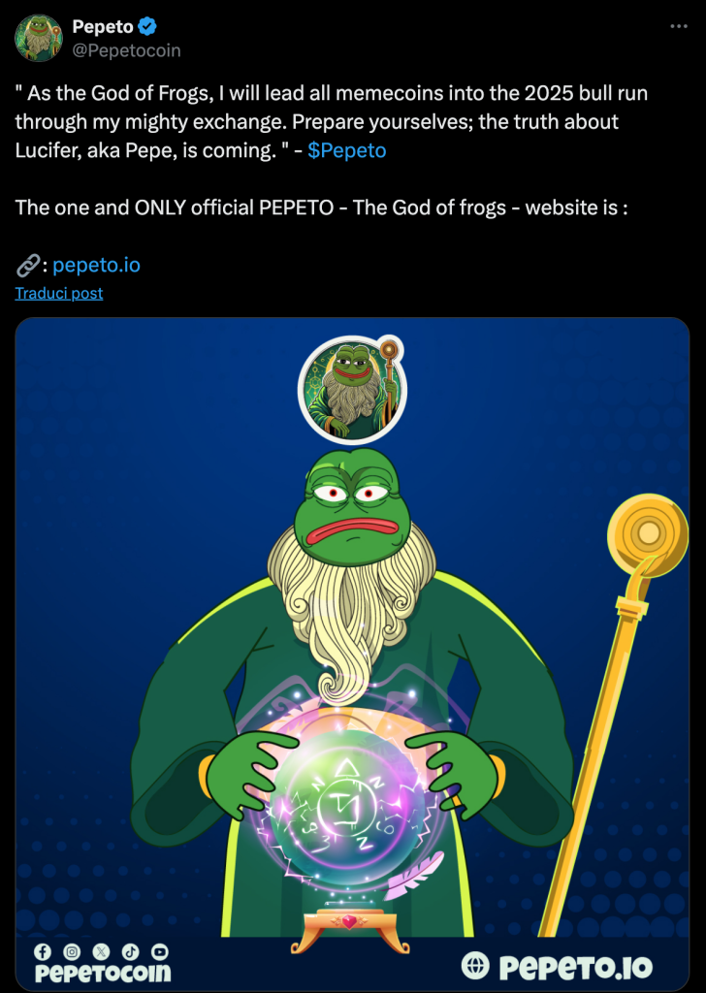The width and height of the screenshot is (706, 993).
Task: Click the TikTok icon in the image
Action: point(131,951)
